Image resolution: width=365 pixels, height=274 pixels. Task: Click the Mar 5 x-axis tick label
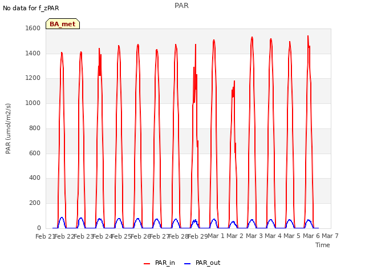[x=292, y=236]
